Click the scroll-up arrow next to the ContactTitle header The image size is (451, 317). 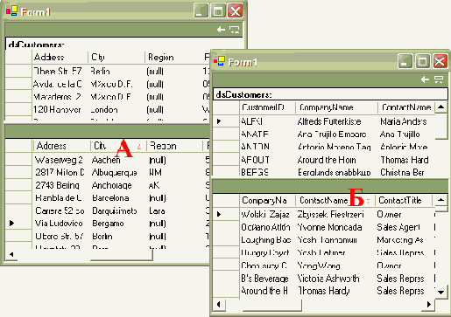(x=440, y=200)
